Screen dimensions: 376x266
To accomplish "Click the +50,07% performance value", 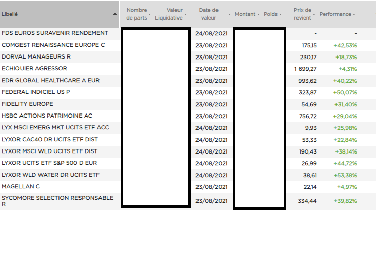I will 345,92.
